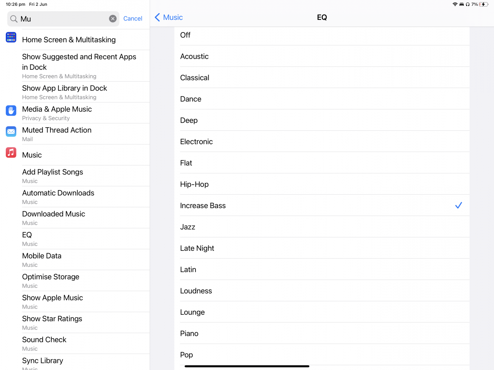Open Add Playlist Songs result
The image size is (494, 370).
pyautogui.click(x=75, y=176)
